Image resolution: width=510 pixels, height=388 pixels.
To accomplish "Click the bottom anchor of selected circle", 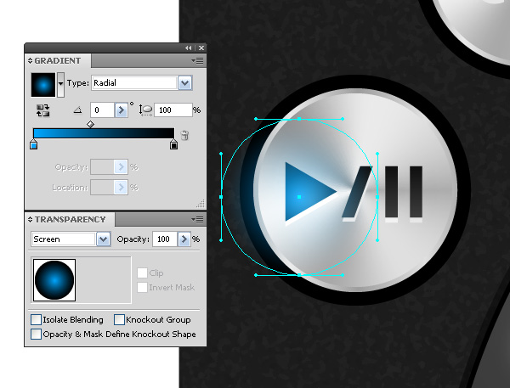I will [299, 275].
